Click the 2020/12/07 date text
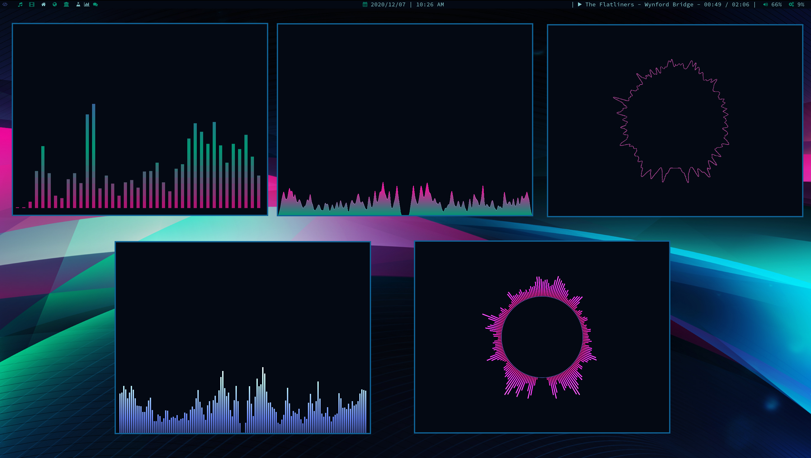 (388, 4)
